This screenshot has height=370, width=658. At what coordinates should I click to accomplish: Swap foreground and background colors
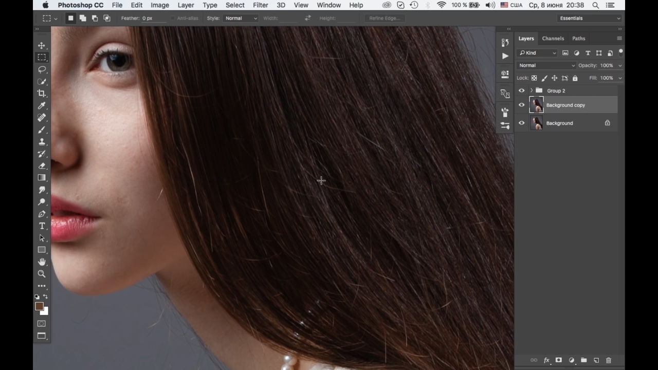point(45,297)
